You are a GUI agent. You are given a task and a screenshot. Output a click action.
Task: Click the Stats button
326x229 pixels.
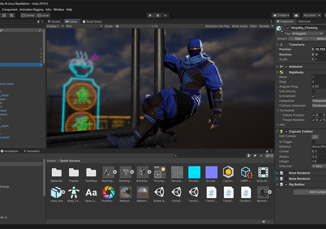pos(253,26)
